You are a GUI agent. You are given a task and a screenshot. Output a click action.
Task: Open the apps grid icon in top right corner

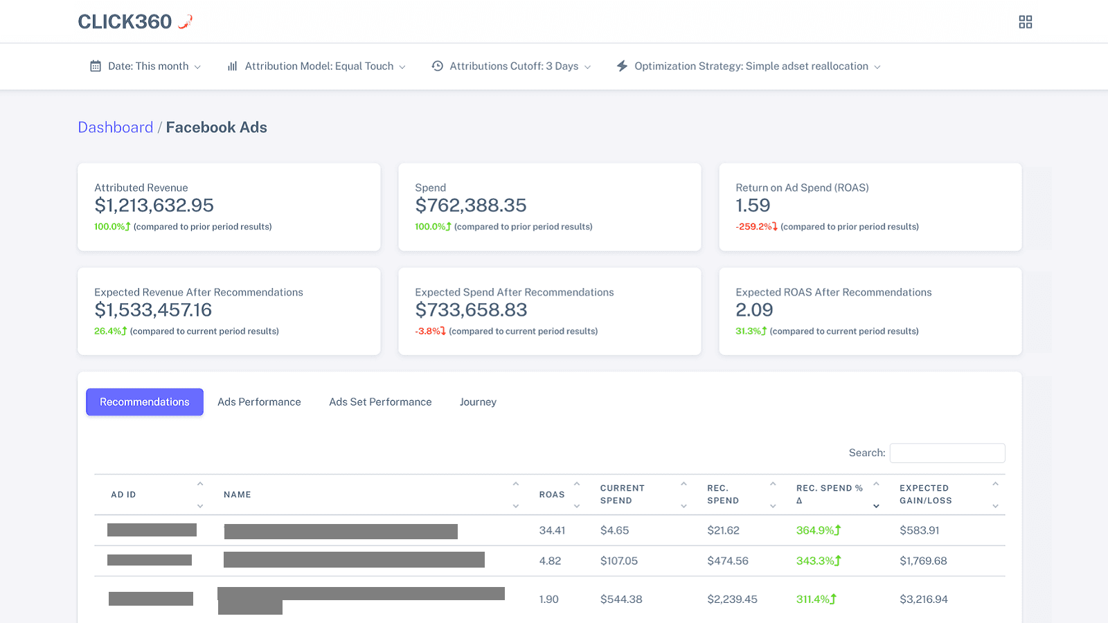coord(1026,21)
